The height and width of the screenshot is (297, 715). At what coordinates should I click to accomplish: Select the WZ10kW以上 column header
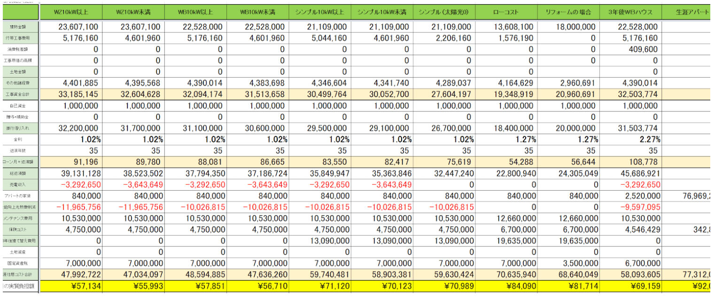[70, 12]
